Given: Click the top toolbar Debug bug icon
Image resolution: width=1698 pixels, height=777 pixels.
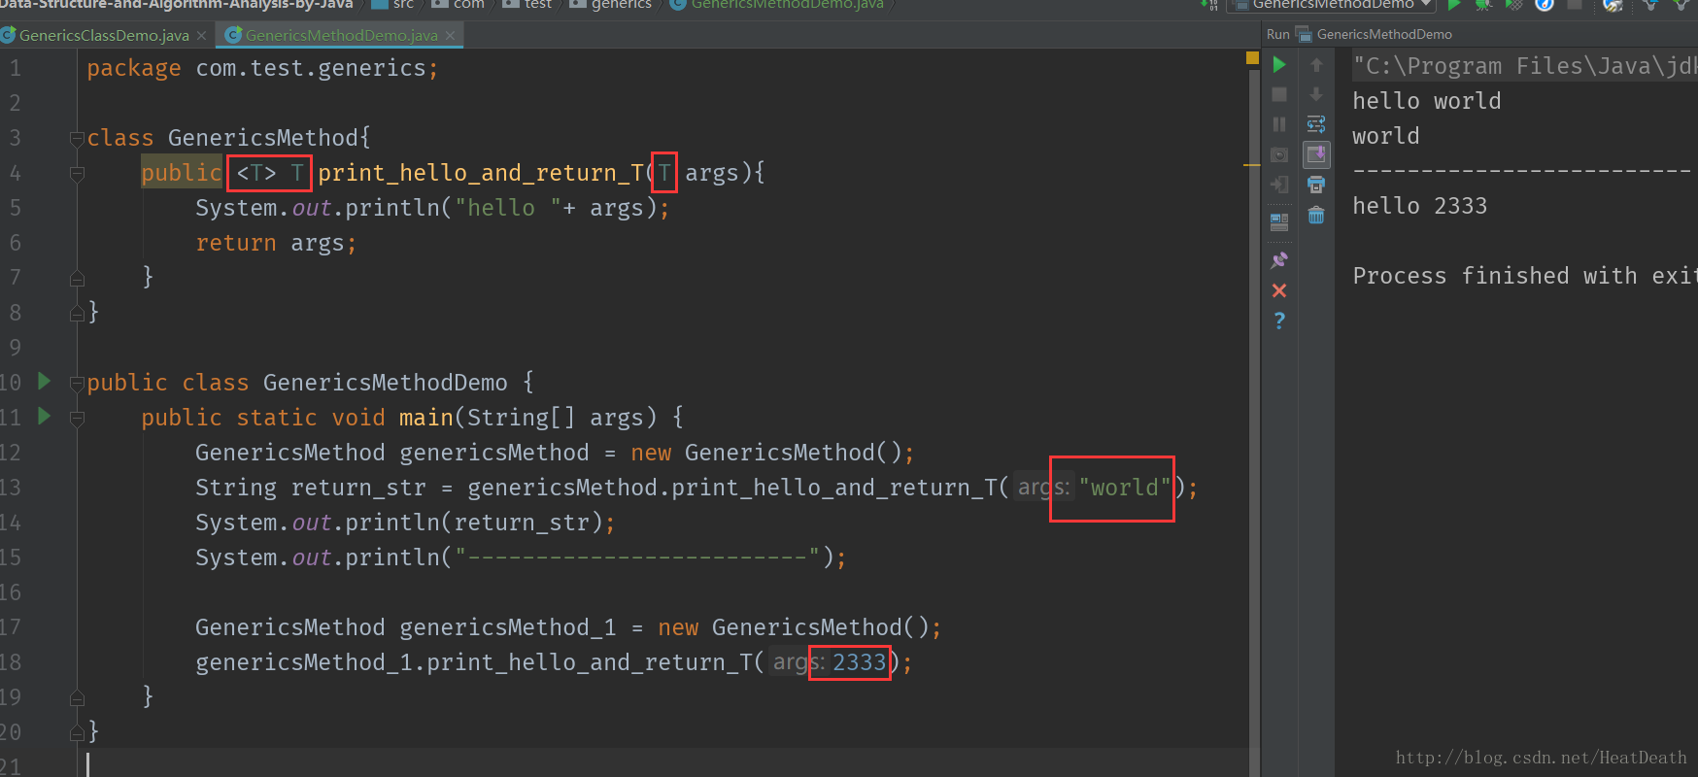Looking at the screenshot, I should point(1483,5).
